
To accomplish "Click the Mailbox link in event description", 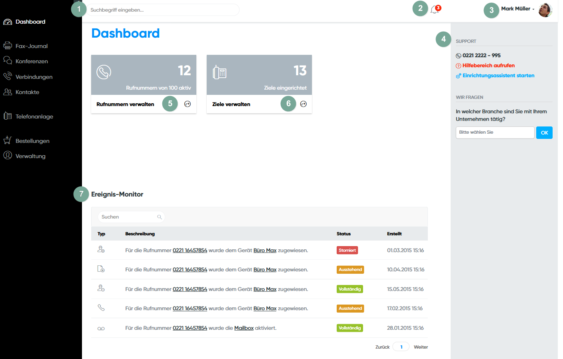I will point(244,328).
